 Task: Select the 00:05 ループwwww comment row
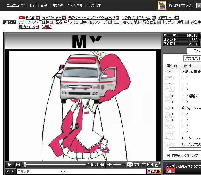tap(183, 138)
